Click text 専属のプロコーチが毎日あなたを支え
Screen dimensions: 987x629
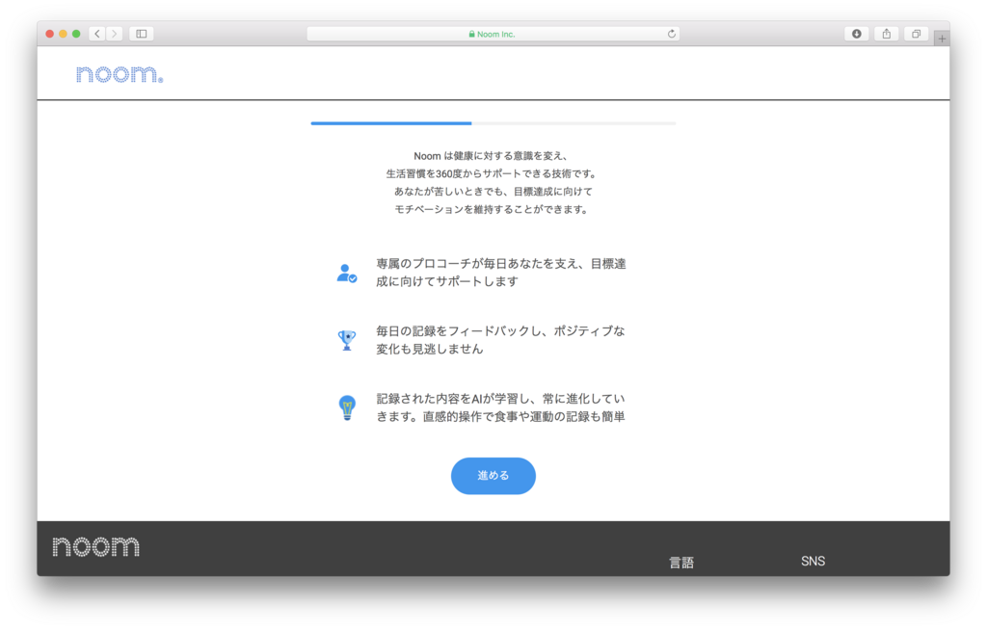coord(476,264)
